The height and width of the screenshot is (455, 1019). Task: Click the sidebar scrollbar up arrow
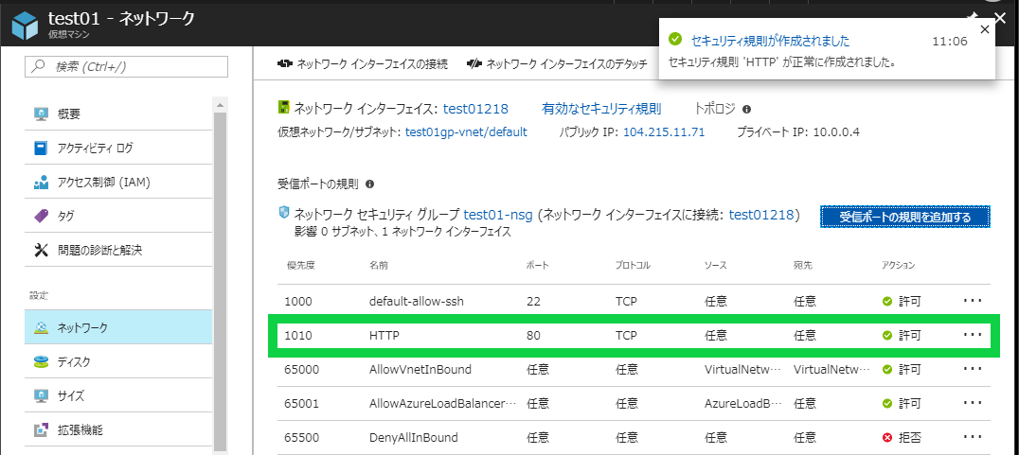[x=220, y=105]
